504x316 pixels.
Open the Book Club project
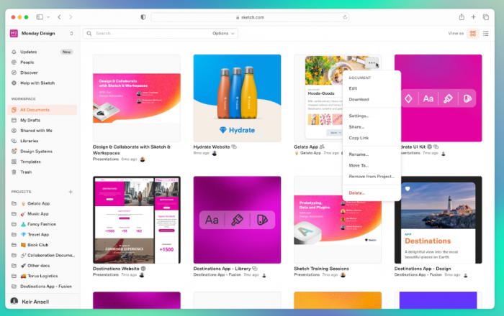[42, 245]
